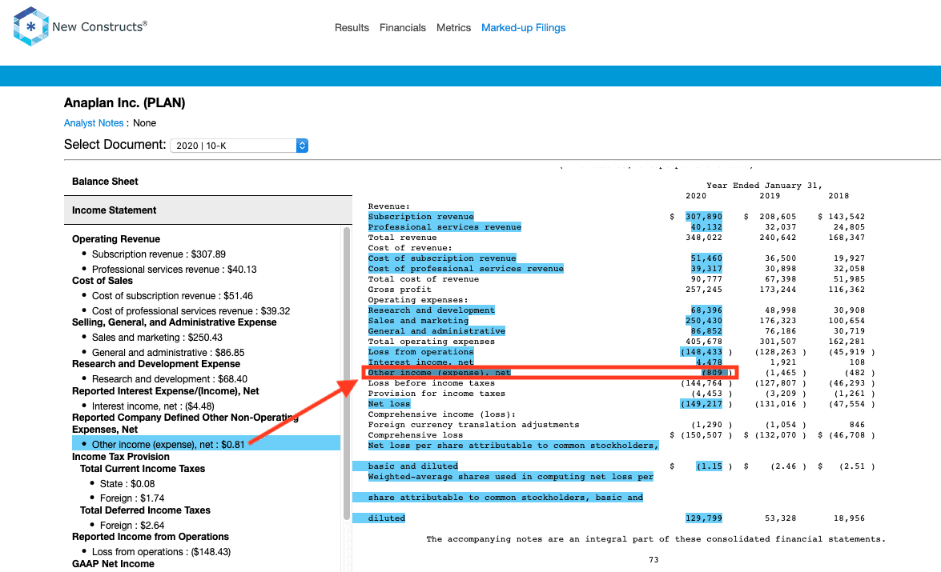Click highlighted value 39,317 in filing
The height and width of the screenshot is (572, 941).
coord(706,269)
